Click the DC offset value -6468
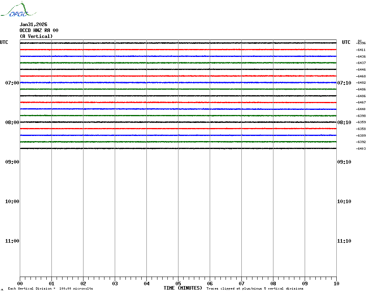This screenshot has height=294, width=368. (x=361, y=76)
